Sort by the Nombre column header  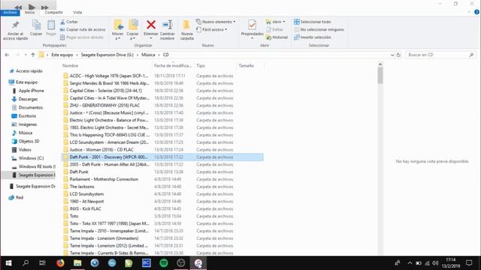point(70,66)
